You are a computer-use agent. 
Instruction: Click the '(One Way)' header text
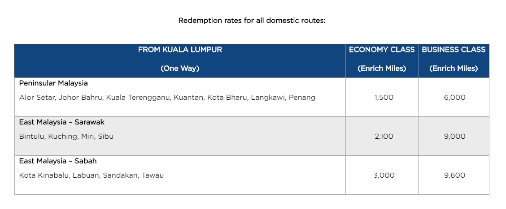[x=180, y=68]
